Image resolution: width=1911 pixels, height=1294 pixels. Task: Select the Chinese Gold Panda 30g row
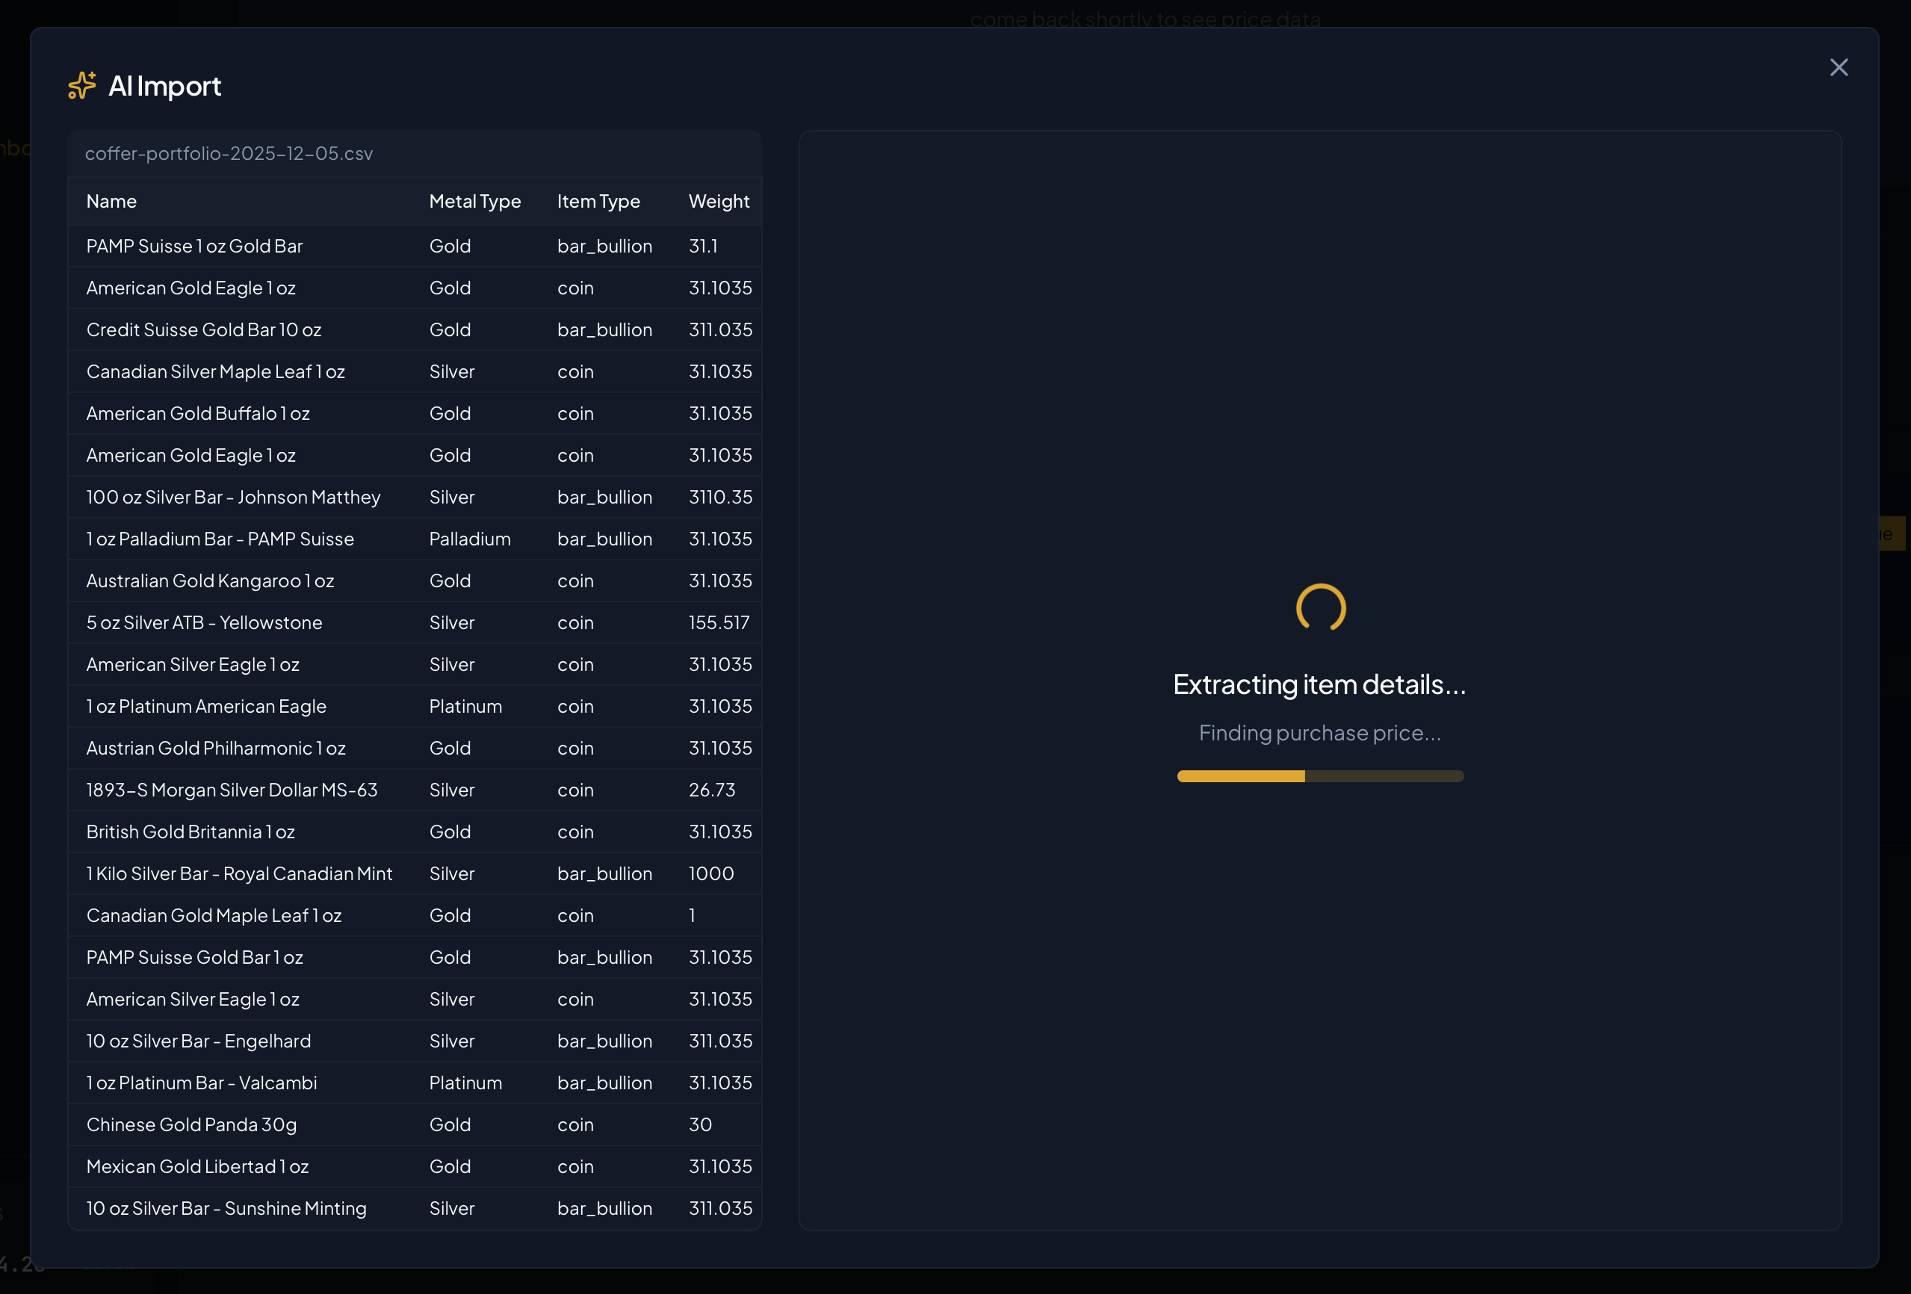click(329, 1124)
